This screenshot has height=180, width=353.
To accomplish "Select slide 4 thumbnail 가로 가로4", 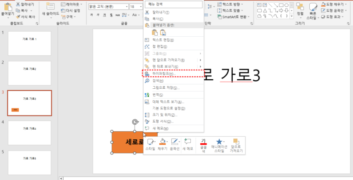I will (29, 128).
